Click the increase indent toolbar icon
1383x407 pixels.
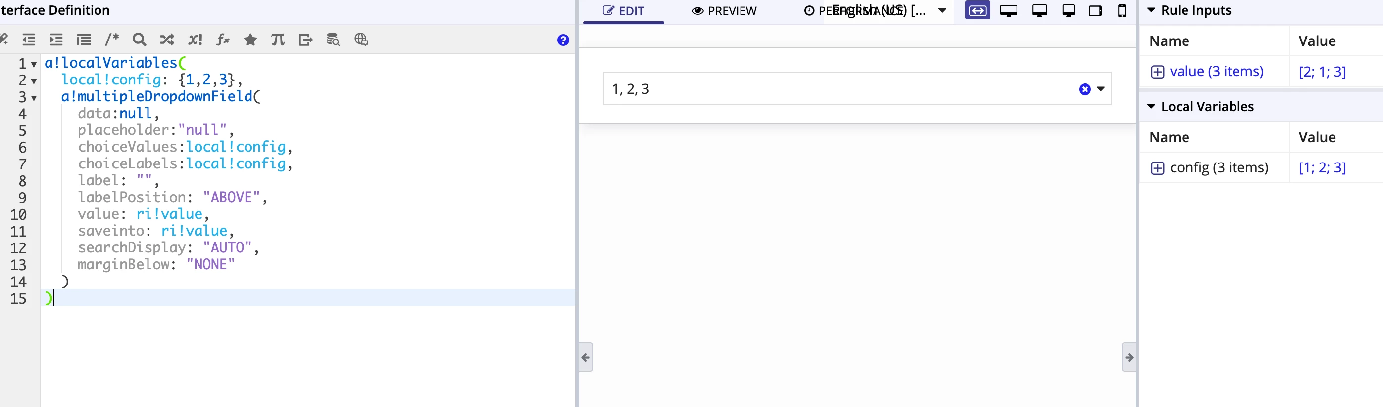[56, 40]
